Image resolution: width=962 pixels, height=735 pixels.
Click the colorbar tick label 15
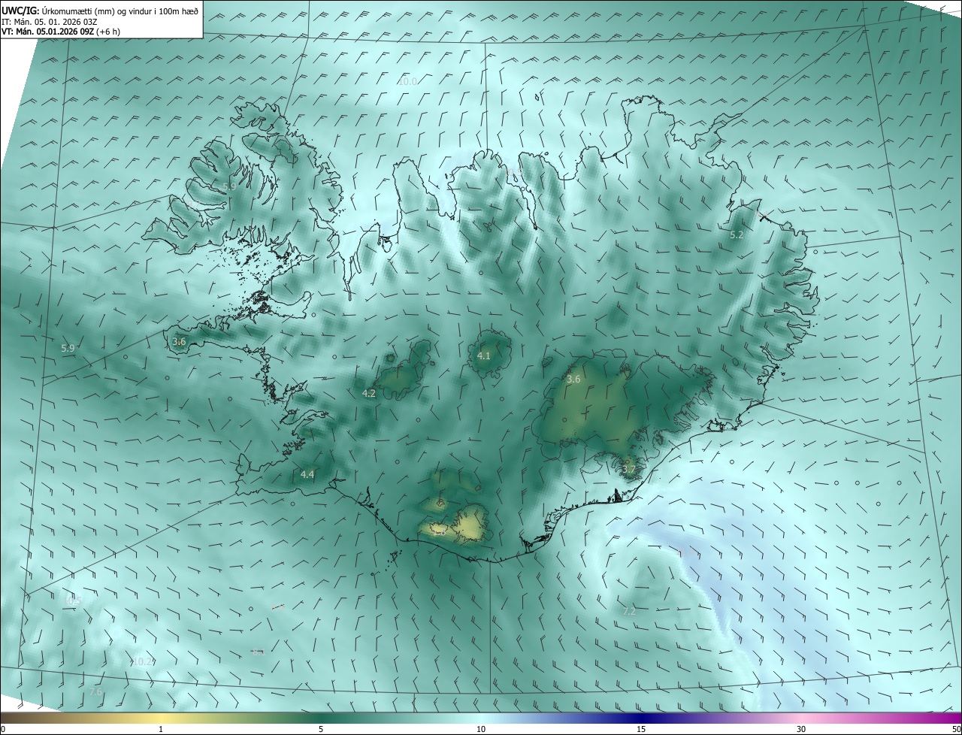641,729
